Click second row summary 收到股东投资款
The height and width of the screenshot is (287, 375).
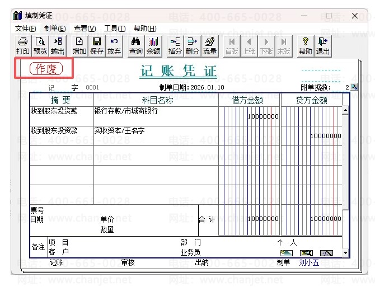[x=54, y=130]
